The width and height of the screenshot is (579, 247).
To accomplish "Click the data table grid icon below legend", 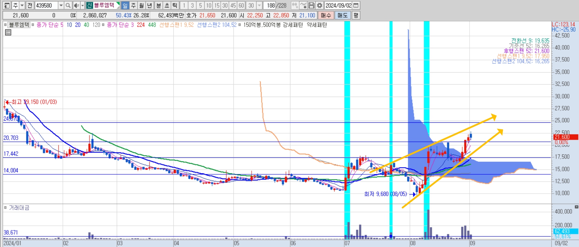I will tap(8, 32).
